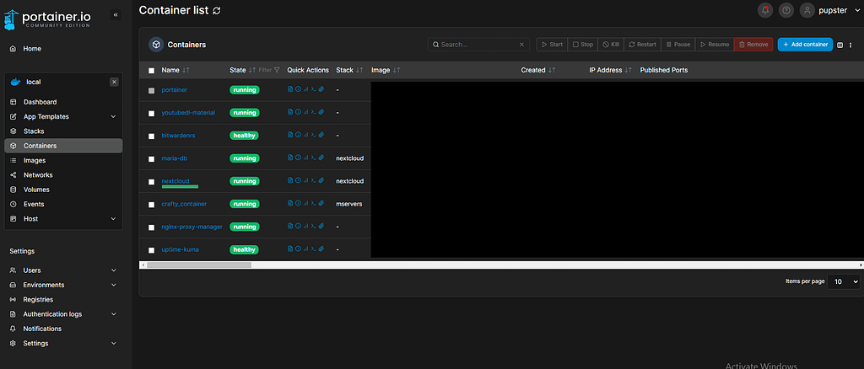This screenshot has width=864, height=369.
Task: Open the nginx-proxy-manager container link
Action: tap(192, 227)
